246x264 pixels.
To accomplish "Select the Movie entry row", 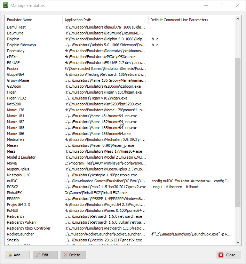I will point(120,163).
